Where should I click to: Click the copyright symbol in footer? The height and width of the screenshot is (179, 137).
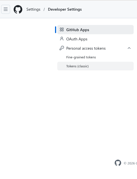(125, 163)
